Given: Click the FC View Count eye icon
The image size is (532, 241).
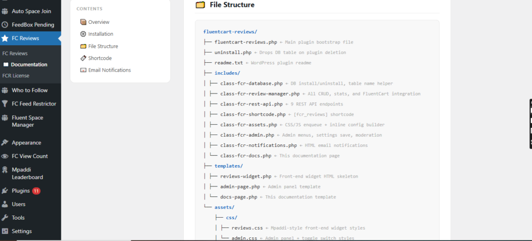Looking at the screenshot, I should click(x=5, y=156).
